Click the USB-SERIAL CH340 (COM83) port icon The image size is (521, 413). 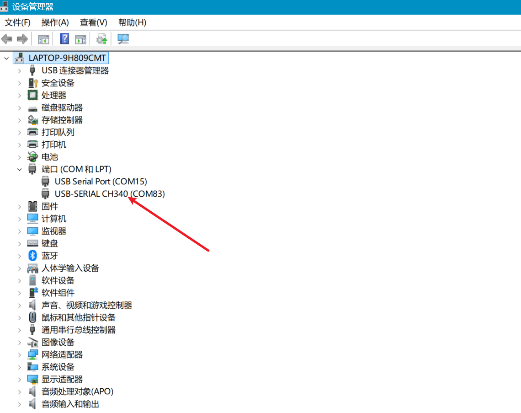[46, 193]
